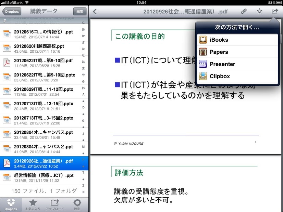This screenshot has height=212, width=283.
Task: Tap slide icon of 20120804オ…ャンパス２.ppt
Action: (x=7, y=149)
